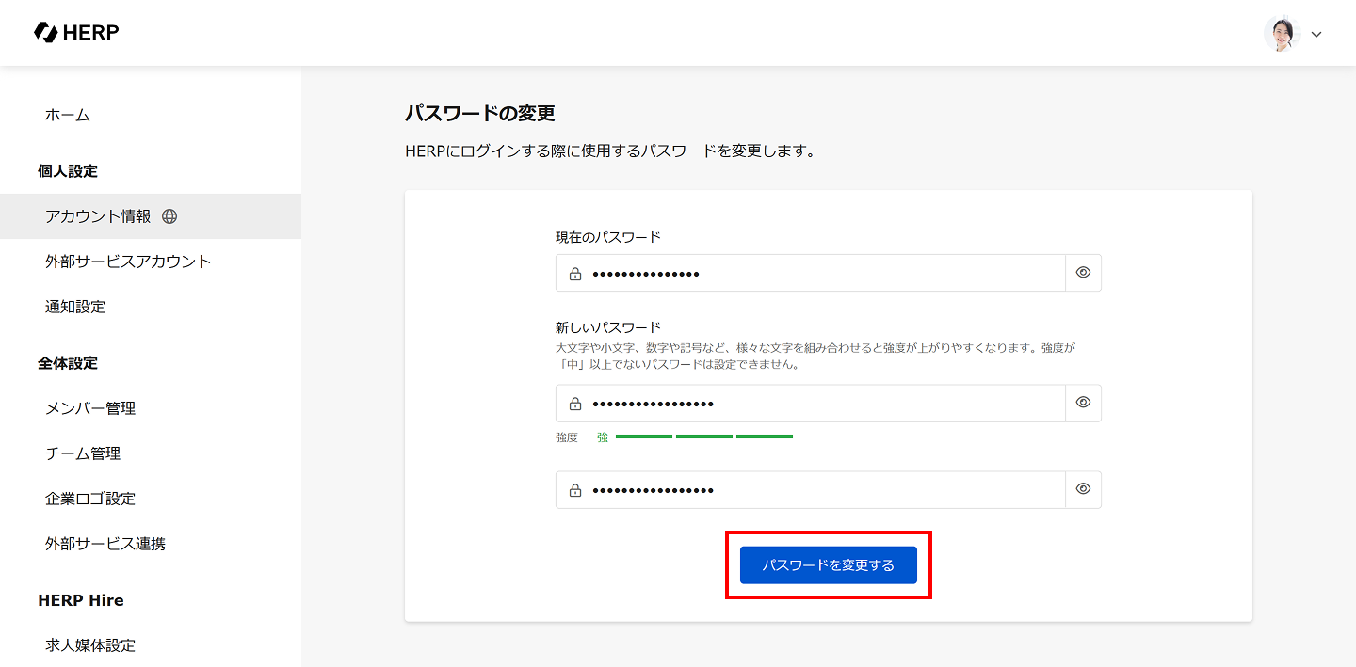Screen dimensions: 1356x667
Task: Open the ホーム sidebar item
Action: (x=68, y=115)
